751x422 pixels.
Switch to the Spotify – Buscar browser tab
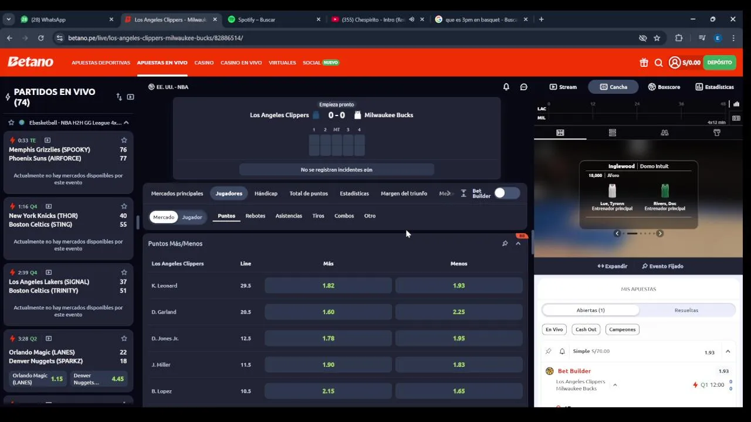(x=275, y=19)
